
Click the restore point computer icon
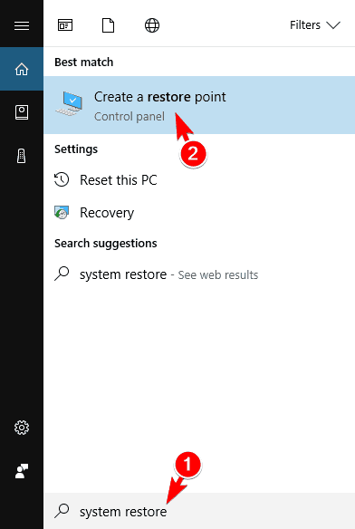pos(70,103)
